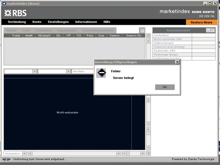Select the Order tab
This screenshot has height=165, width=220.
tap(26, 30)
